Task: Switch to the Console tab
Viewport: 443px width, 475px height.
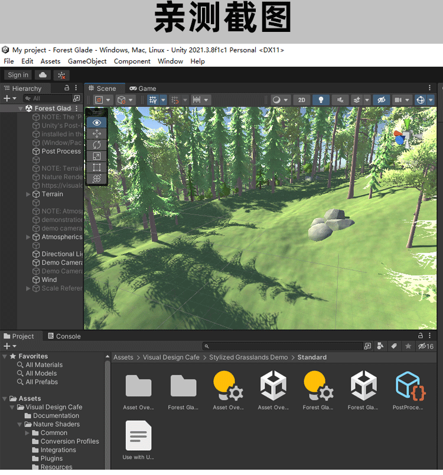Action: click(64, 336)
